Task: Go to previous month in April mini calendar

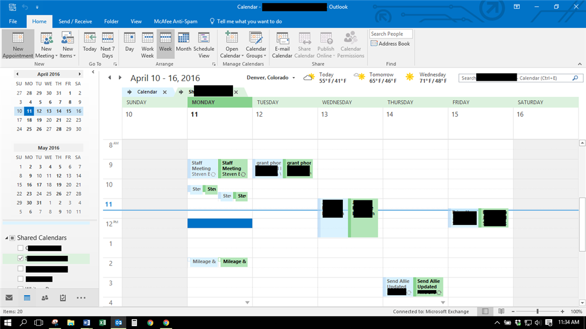Action: point(17,74)
